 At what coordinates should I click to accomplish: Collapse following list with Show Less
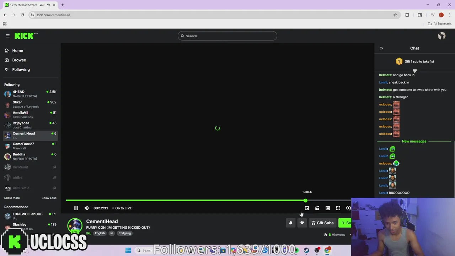tap(49, 198)
